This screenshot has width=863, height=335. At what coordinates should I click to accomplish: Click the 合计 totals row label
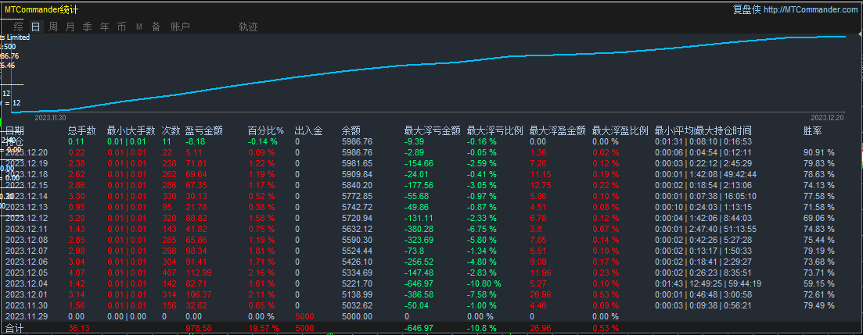tap(15, 328)
